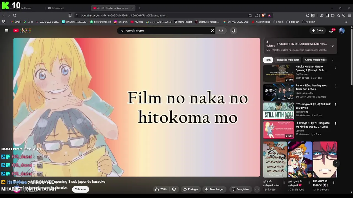Open the account avatar menu
The width and height of the screenshot is (353, 198).
[342, 31]
